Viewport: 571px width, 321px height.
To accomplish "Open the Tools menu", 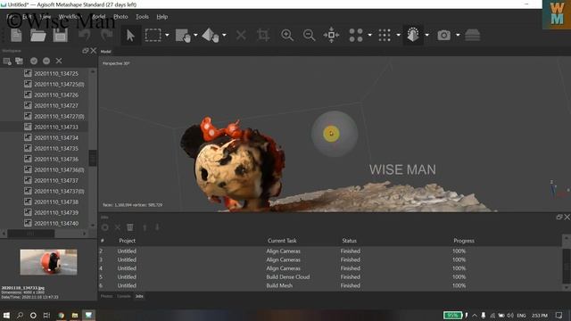I will [142, 17].
